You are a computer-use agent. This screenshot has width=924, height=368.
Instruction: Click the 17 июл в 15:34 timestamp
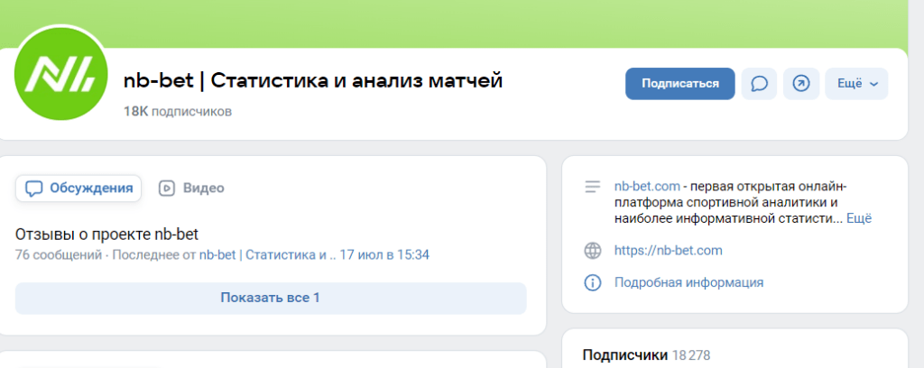pyautogui.click(x=384, y=255)
